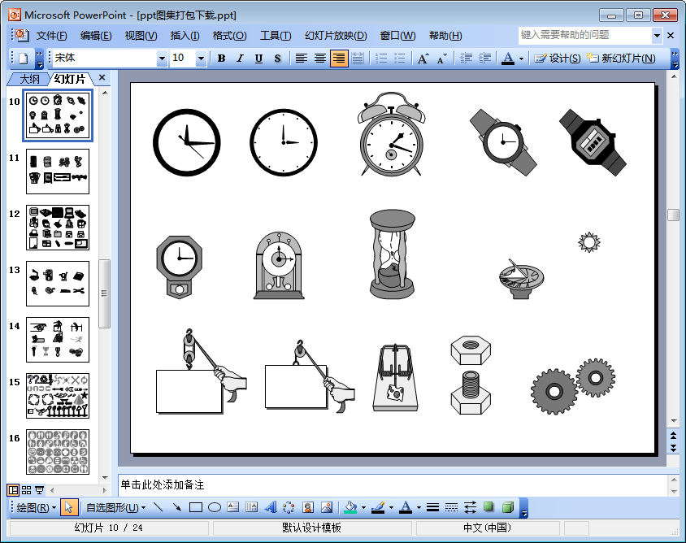Open the font size dropdown
Viewport: 686px width, 543px height.
[201, 59]
